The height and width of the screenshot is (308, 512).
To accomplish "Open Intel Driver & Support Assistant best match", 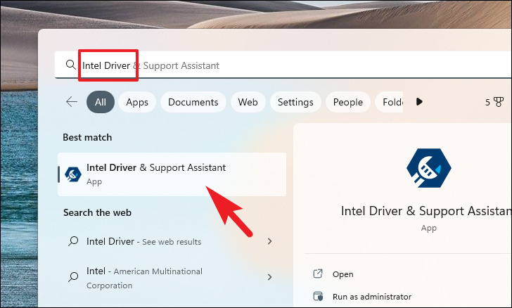I will pyautogui.click(x=172, y=174).
